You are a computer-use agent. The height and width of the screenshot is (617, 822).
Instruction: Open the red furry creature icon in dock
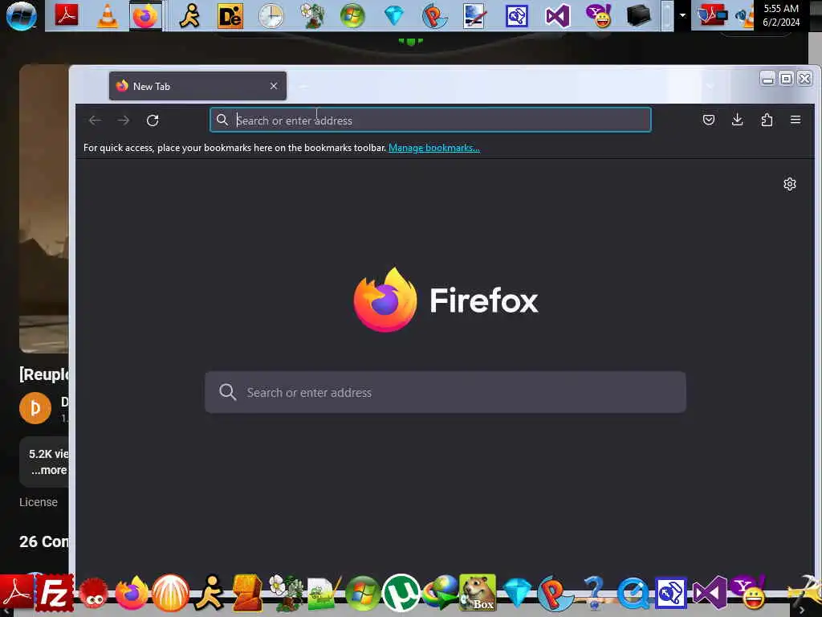pos(93,595)
